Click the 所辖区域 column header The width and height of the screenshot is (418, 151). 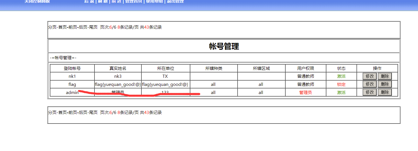click(x=261, y=68)
